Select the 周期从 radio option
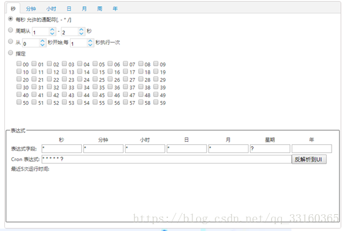This screenshot has height=231, width=346. click(x=11, y=30)
